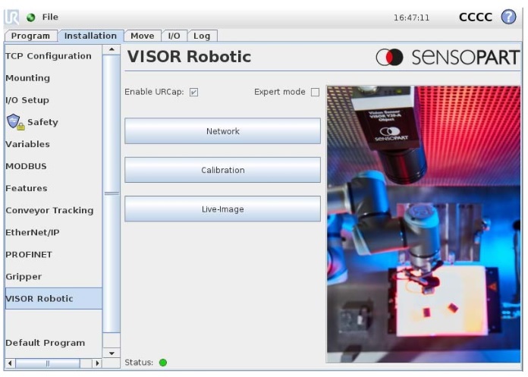Select Features in the sidebar

[53, 188]
